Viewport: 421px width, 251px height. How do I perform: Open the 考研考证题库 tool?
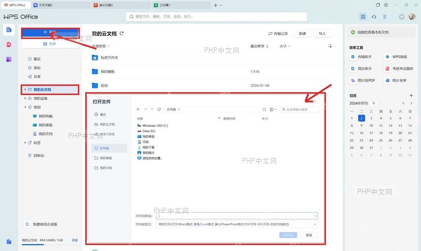pyautogui.click(x=399, y=69)
